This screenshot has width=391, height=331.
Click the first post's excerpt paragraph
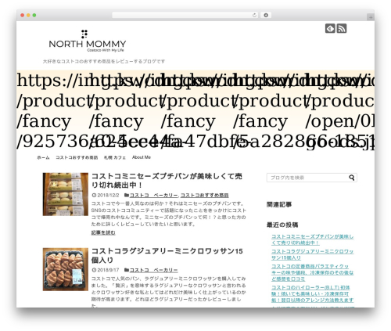point(168,214)
